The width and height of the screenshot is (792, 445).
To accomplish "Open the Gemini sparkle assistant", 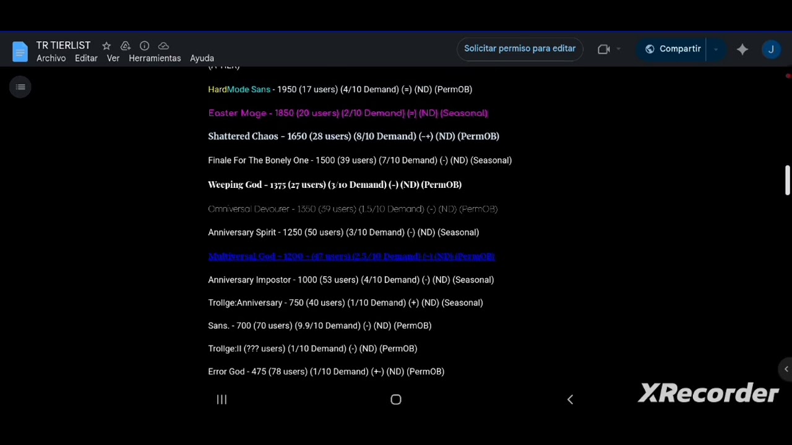I will pyautogui.click(x=742, y=49).
